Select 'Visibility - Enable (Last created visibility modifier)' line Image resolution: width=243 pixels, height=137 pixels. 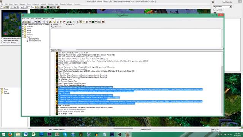tap(73, 63)
